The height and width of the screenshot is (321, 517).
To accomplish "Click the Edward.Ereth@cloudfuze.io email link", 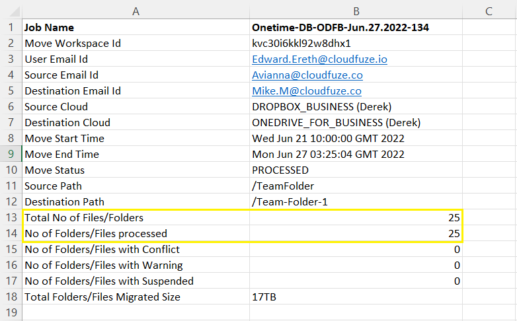I will click(x=319, y=59).
